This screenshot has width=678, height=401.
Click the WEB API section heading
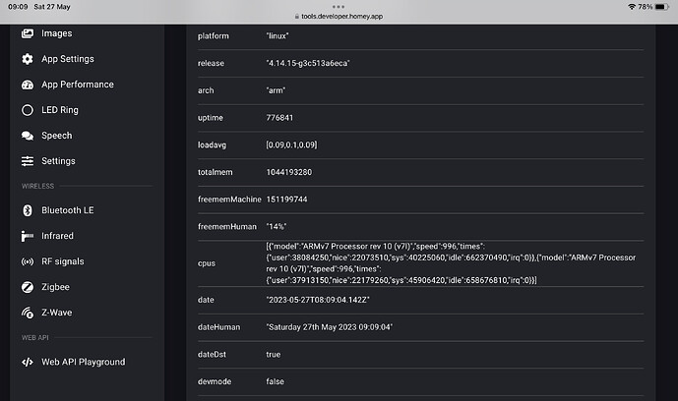[35, 337]
